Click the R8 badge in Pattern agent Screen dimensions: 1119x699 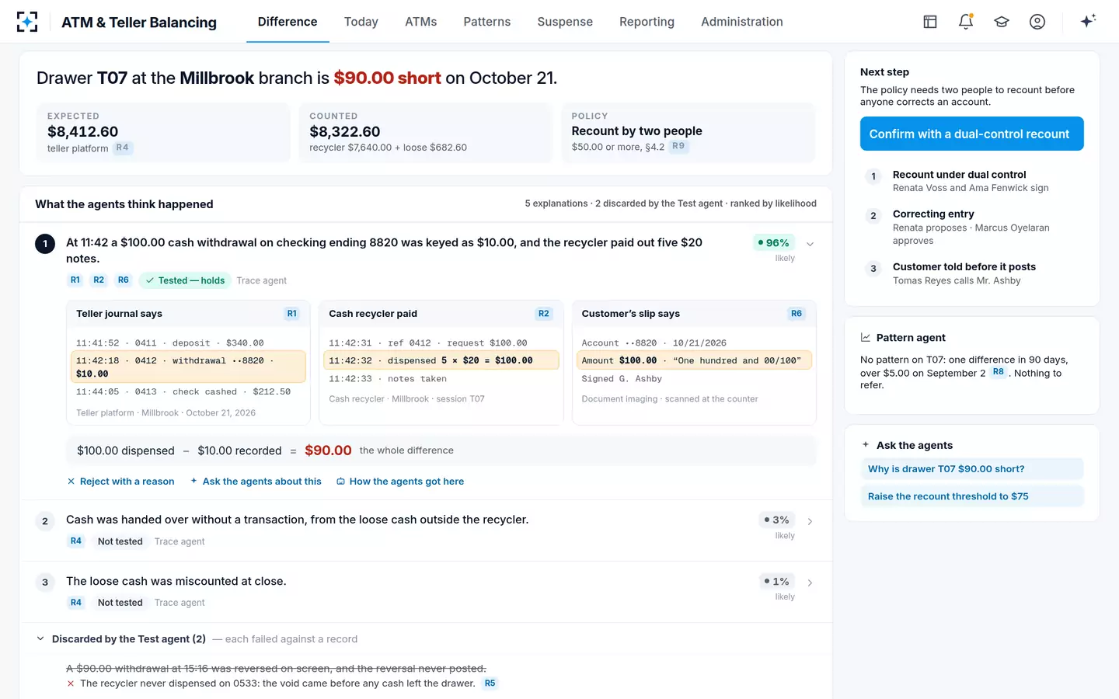[x=999, y=372]
